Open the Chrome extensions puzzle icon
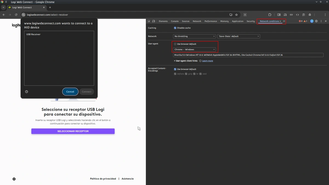This screenshot has width=329, height=185. pos(270,15)
